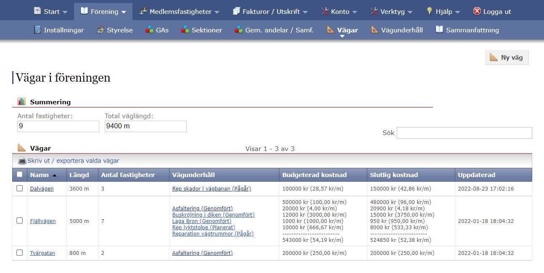This screenshot has height=273, width=544.
Task: Open the Tvärgatan road link
Action: click(x=42, y=253)
